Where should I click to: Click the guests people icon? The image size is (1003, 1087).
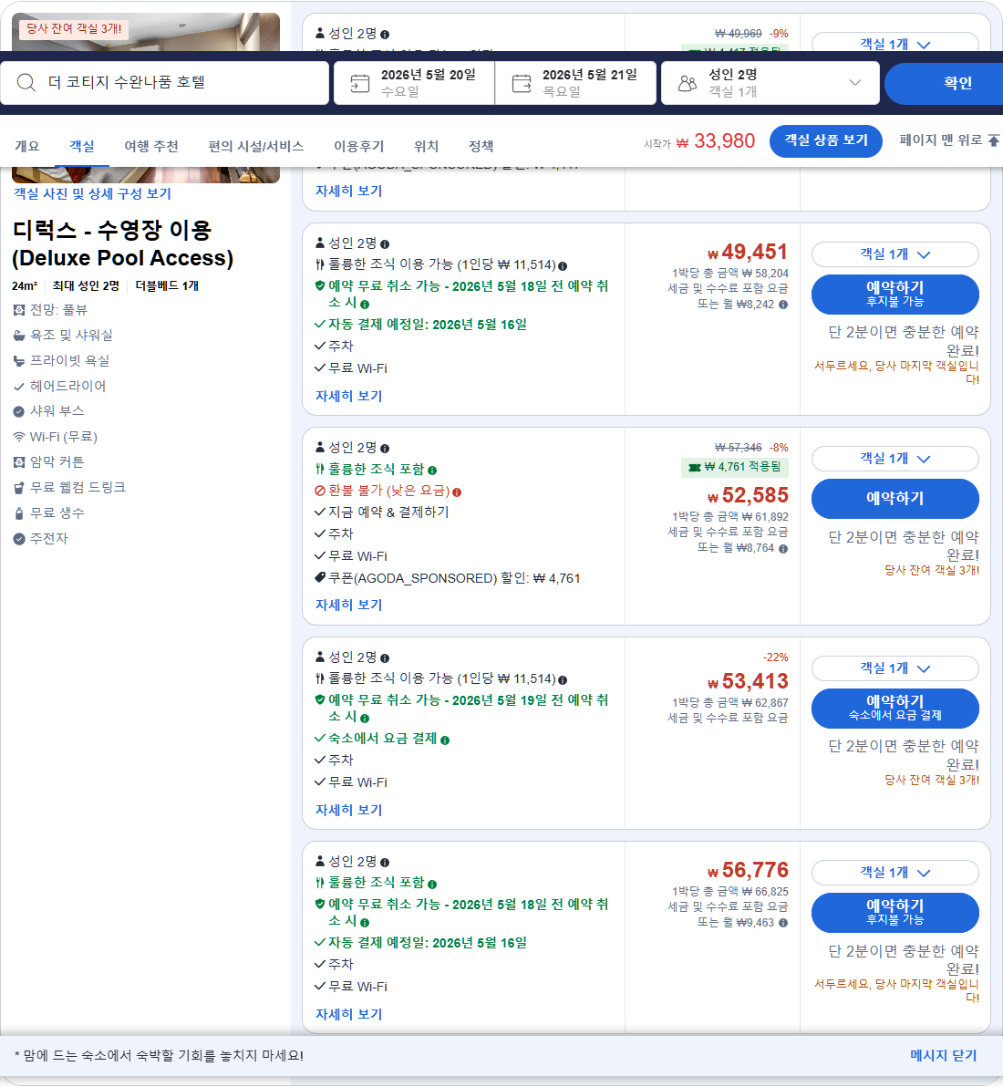coord(687,84)
